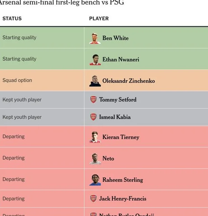Click the Kieran Tierney name
208x216 pixels.
121,137
